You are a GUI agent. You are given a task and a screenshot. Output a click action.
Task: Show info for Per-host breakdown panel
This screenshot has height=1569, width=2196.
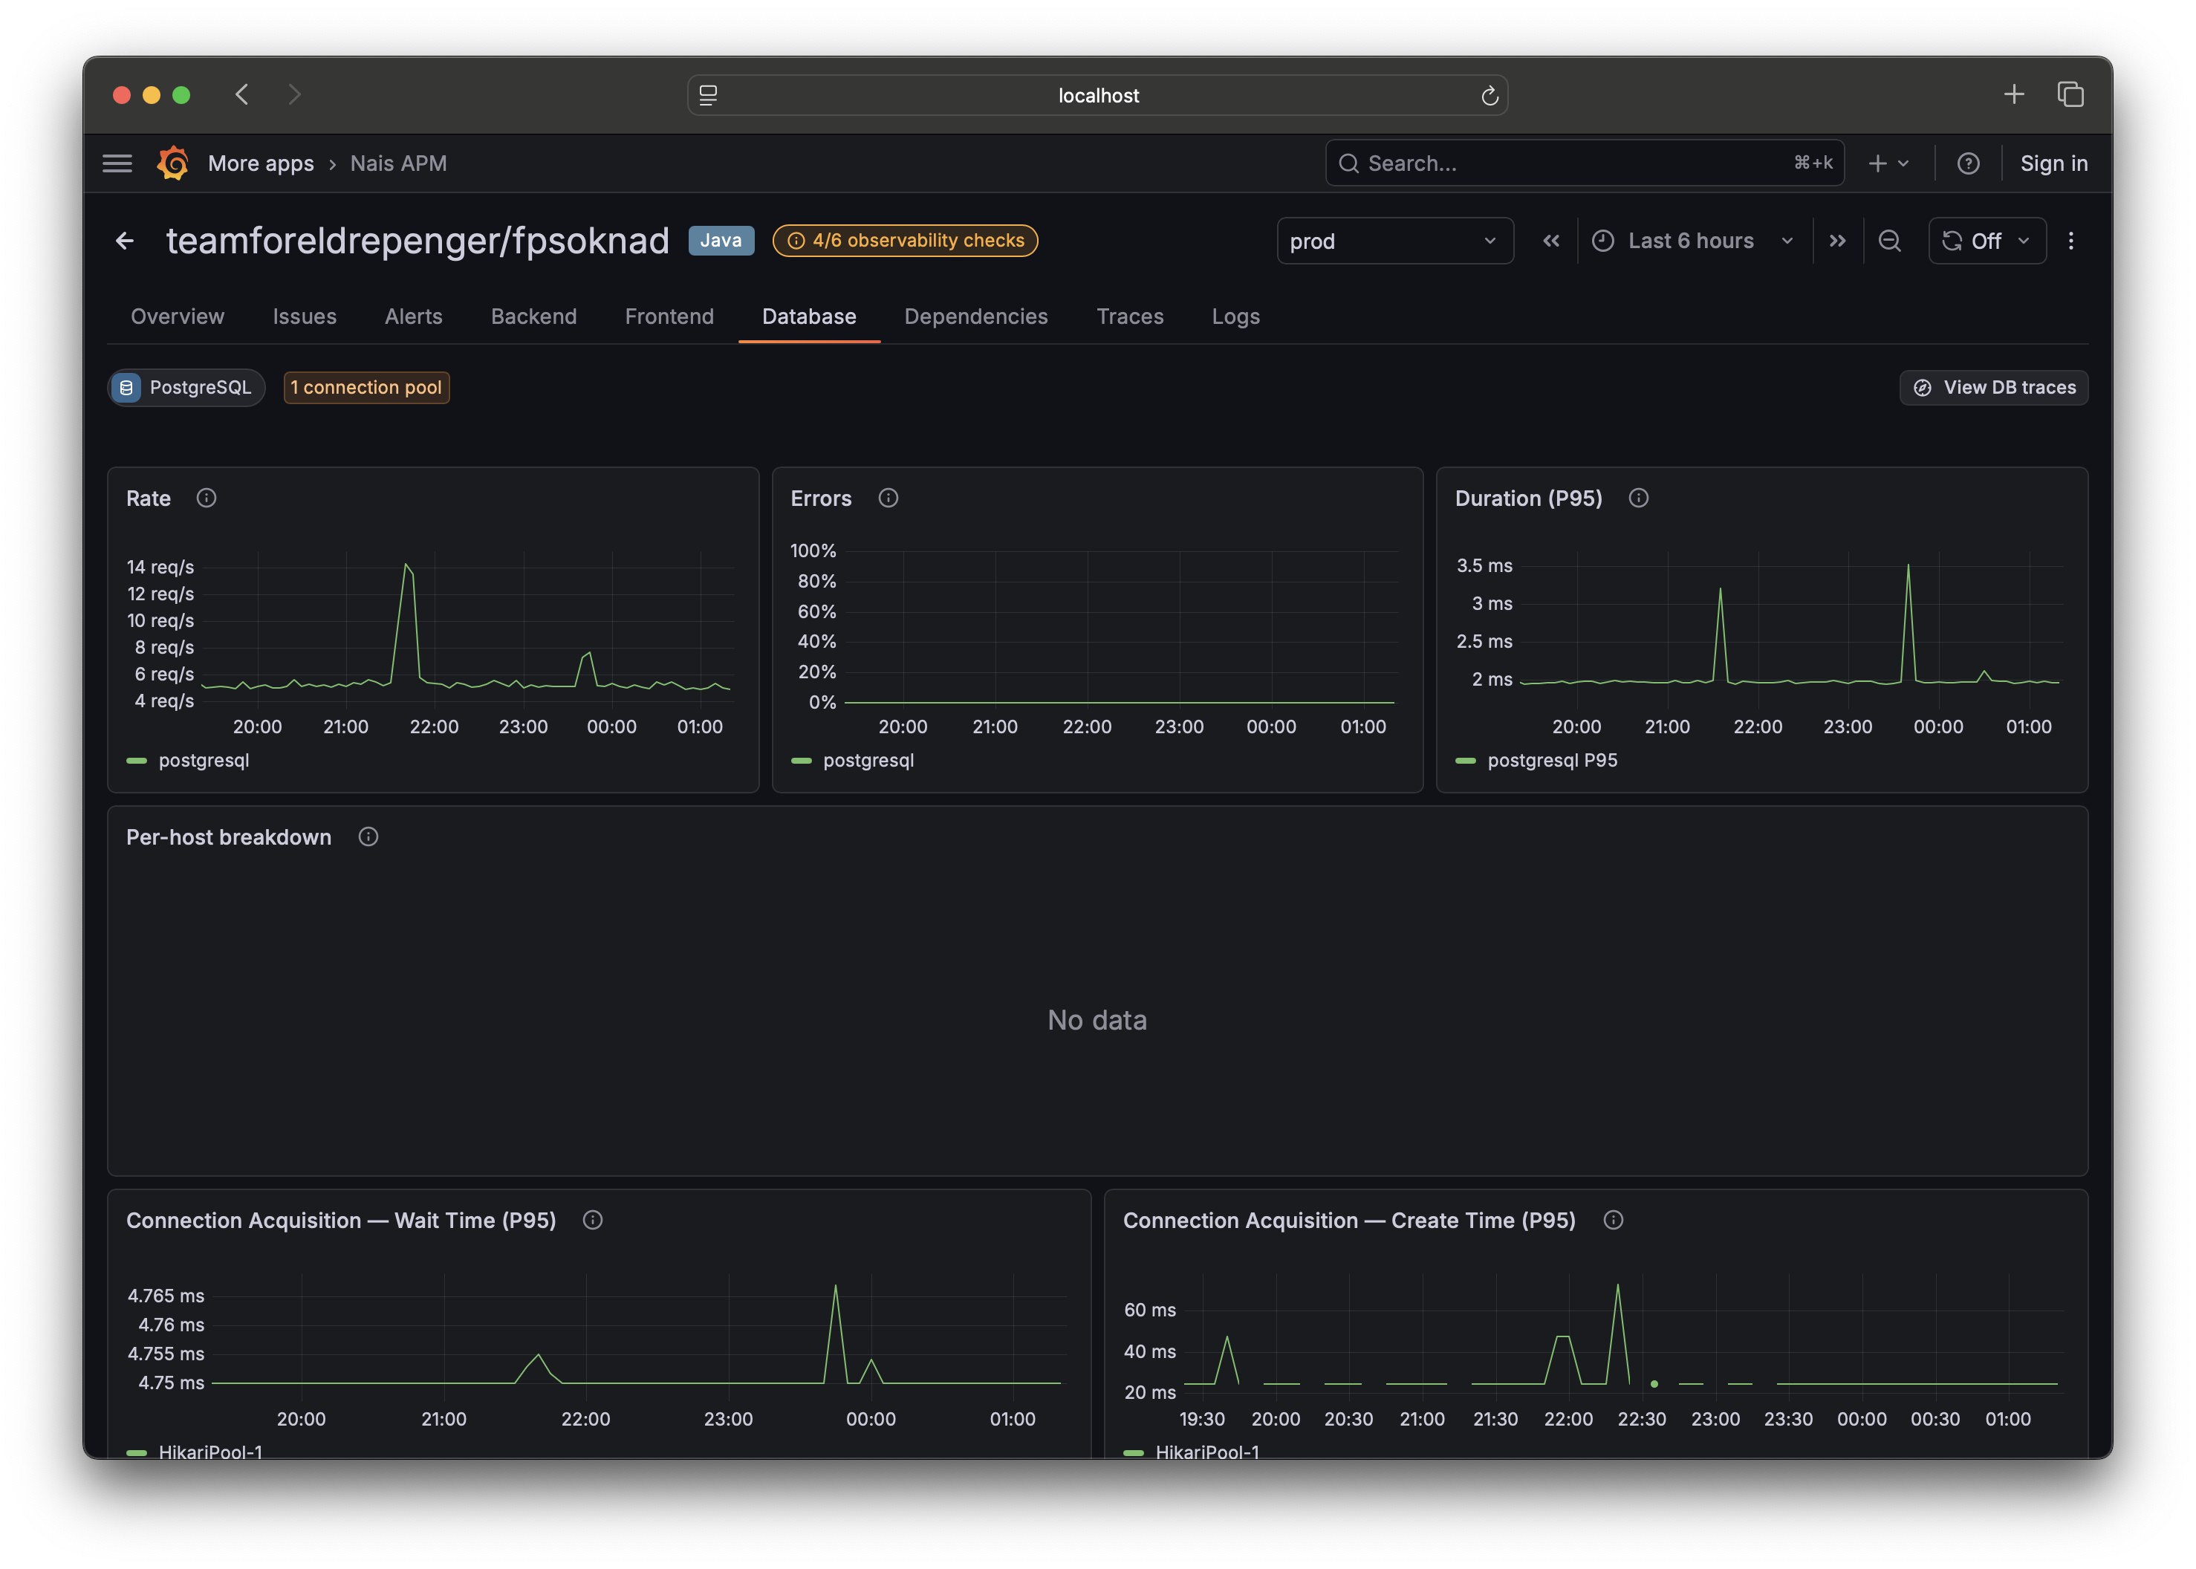(x=368, y=837)
